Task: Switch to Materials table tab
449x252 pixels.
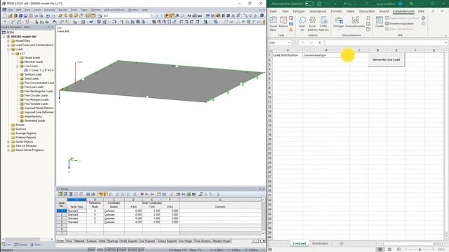Action: pyautogui.click(x=79, y=241)
